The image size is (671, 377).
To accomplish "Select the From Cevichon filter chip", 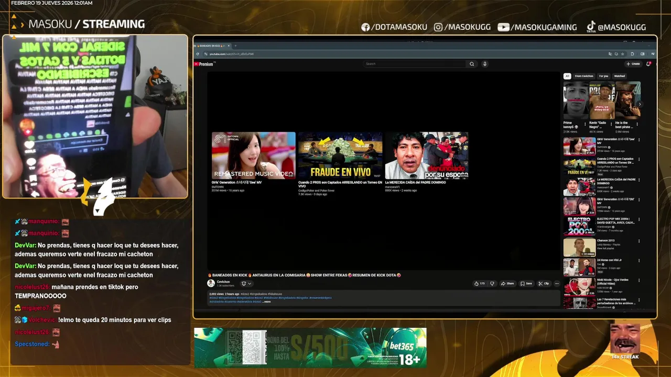I will (x=584, y=76).
